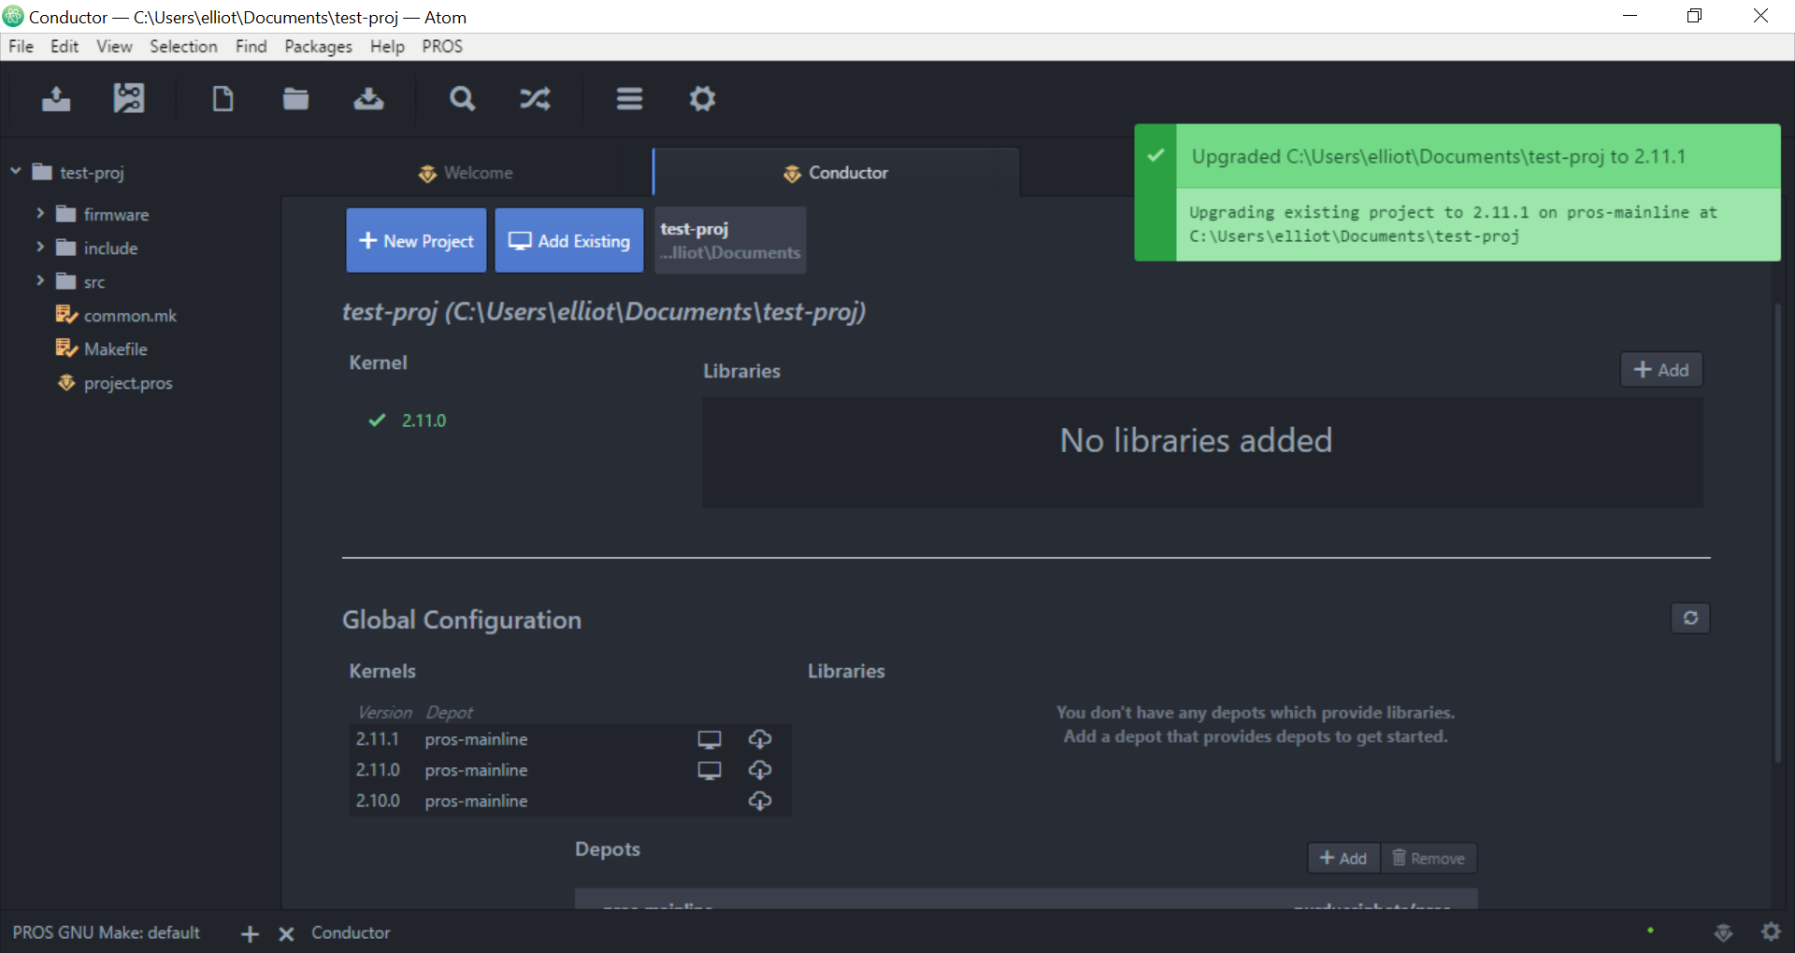This screenshot has height=953, width=1795.
Task: Open find with the magnifier toolbar icon
Action: coord(462,99)
